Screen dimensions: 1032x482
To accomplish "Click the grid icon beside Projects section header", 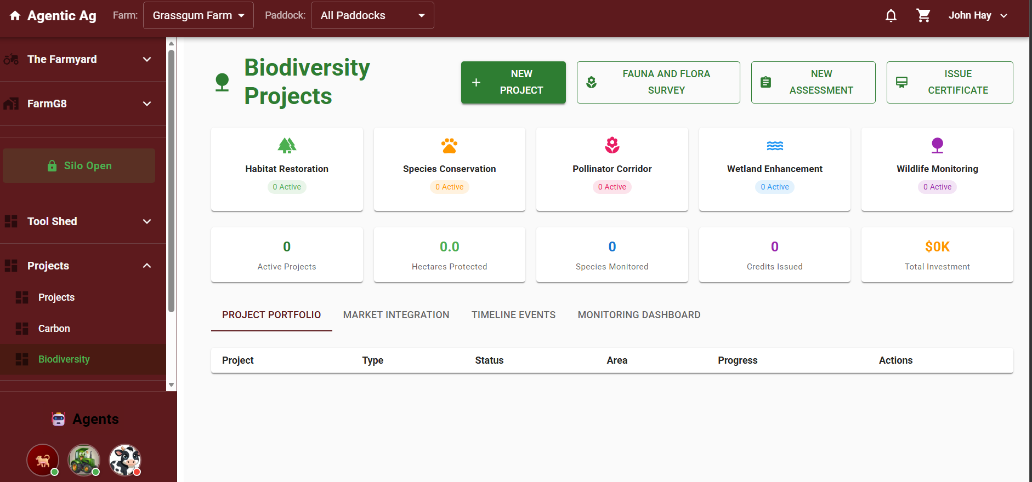I will click(11, 266).
